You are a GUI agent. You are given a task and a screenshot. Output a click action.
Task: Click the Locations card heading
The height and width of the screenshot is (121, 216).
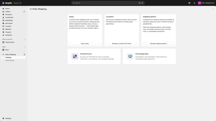[x=110, y=17]
